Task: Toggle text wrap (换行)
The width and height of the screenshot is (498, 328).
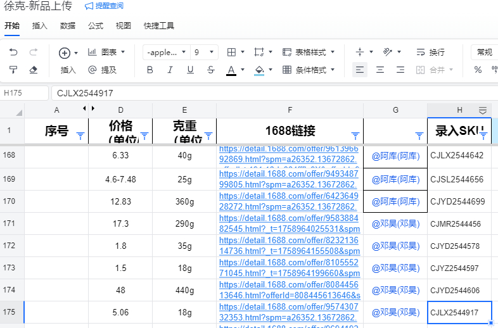Action: [x=430, y=52]
